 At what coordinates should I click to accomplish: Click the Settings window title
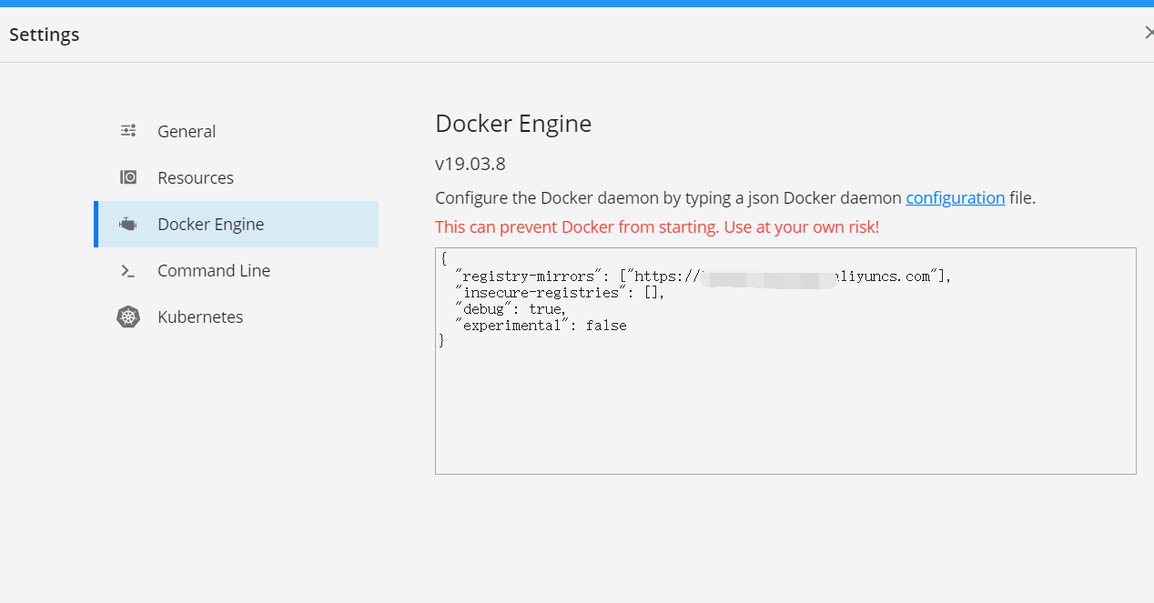pos(44,34)
